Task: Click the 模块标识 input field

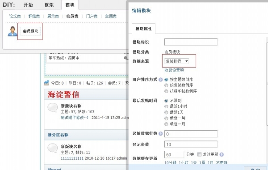Action: 191,42
